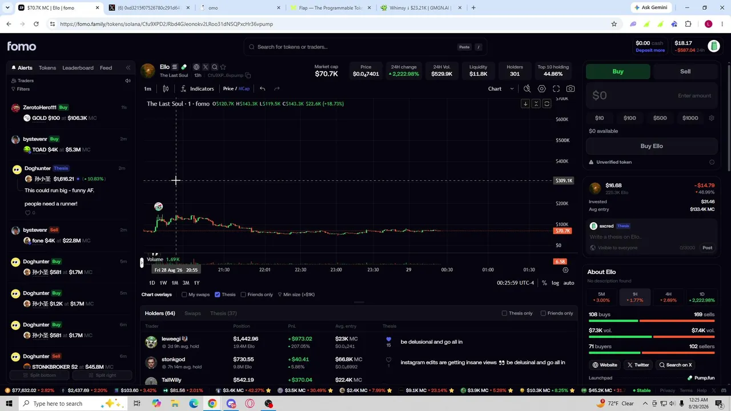
Task: Select the $100 quick amount
Action: click(629, 118)
